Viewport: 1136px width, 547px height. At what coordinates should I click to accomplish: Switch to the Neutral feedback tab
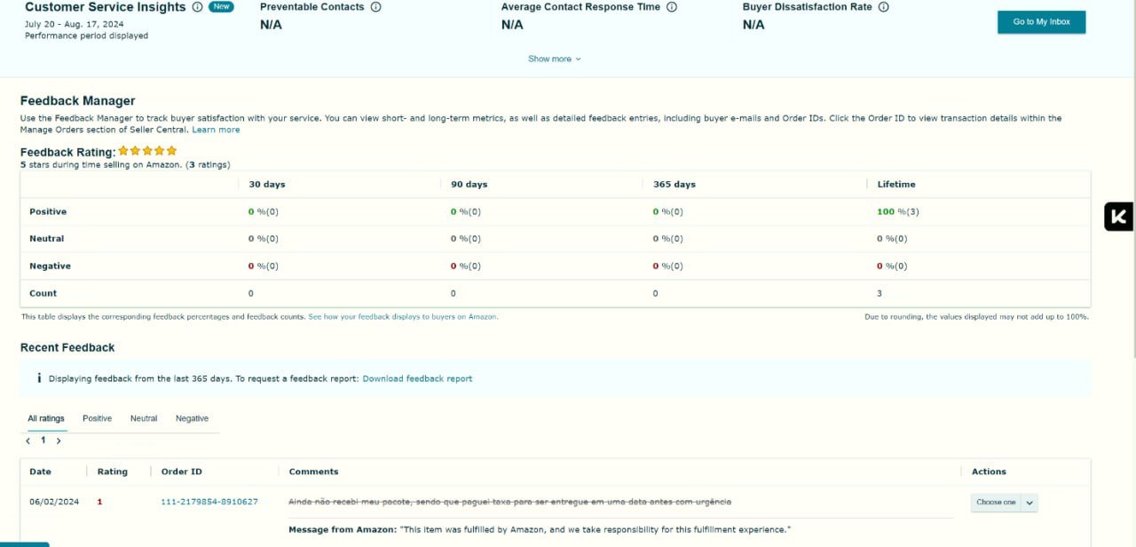click(144, 418)
